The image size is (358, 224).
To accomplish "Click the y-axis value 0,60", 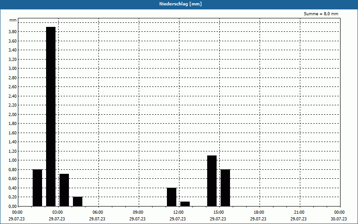I will 13,179.
